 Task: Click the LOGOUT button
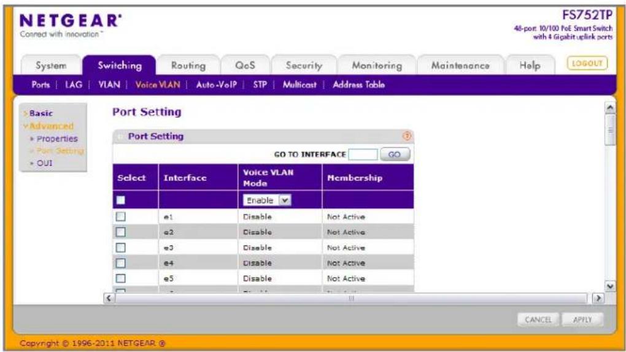coord(587,63)
